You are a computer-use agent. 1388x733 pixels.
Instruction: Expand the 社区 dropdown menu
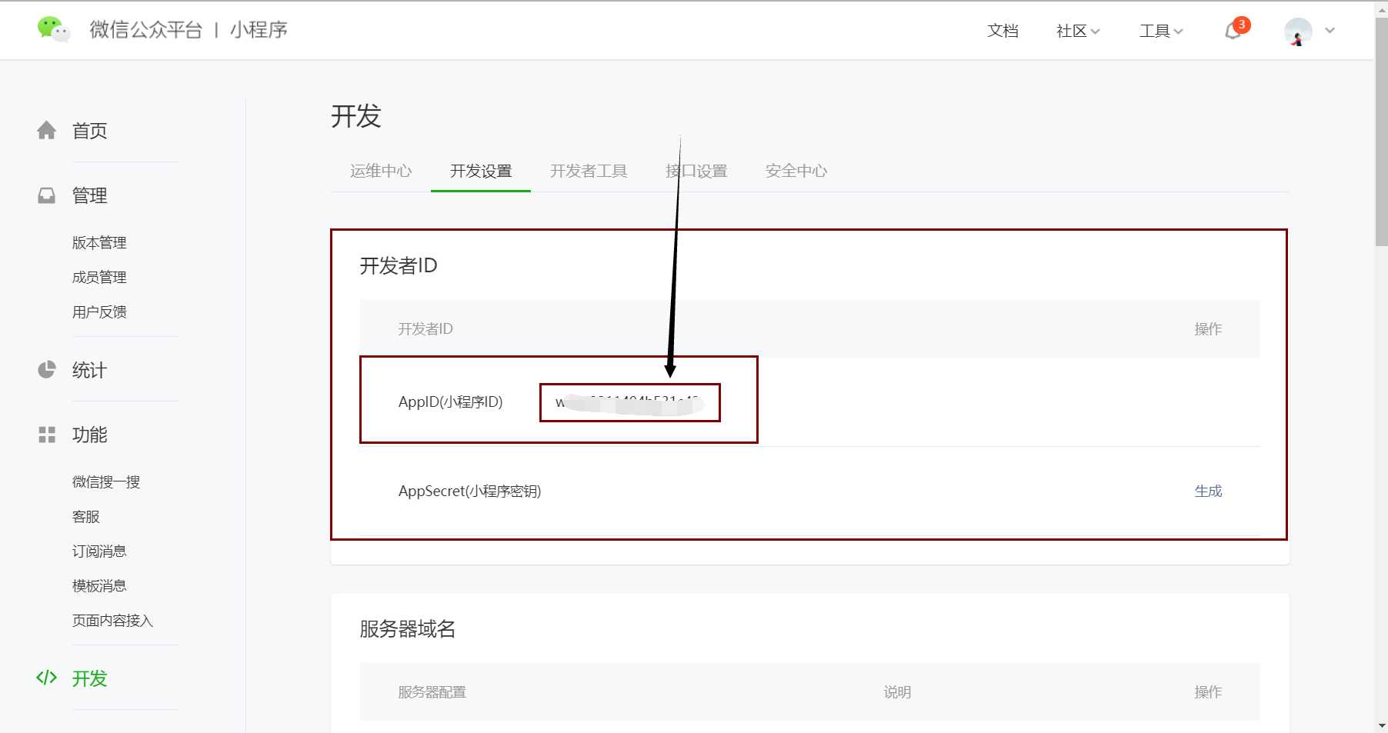(1078, 31)
